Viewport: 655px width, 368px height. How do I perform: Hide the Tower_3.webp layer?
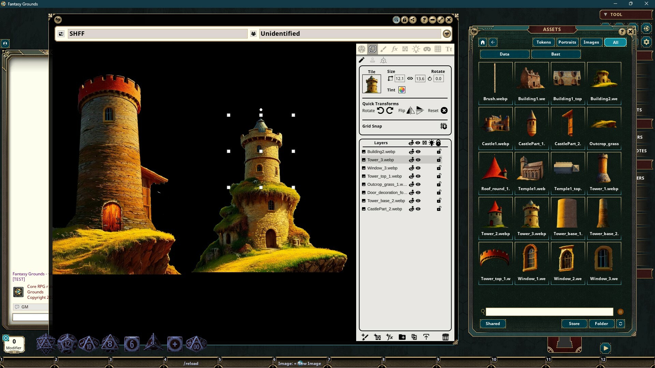[418, 159]
